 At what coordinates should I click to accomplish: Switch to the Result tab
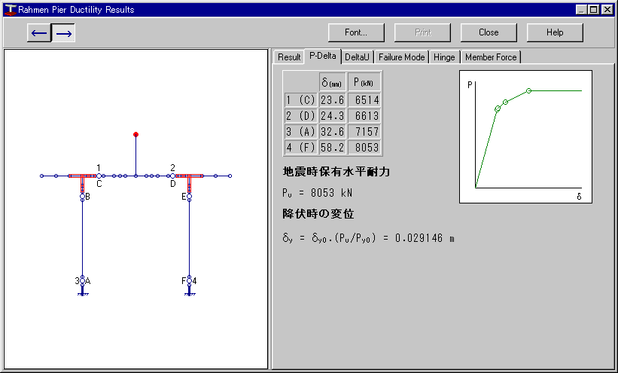point(289,57)
